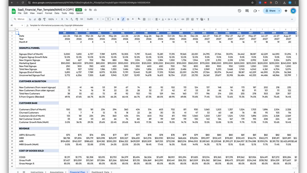Open the File menu
The image size is (307, 173).
(x=19, y=13)
